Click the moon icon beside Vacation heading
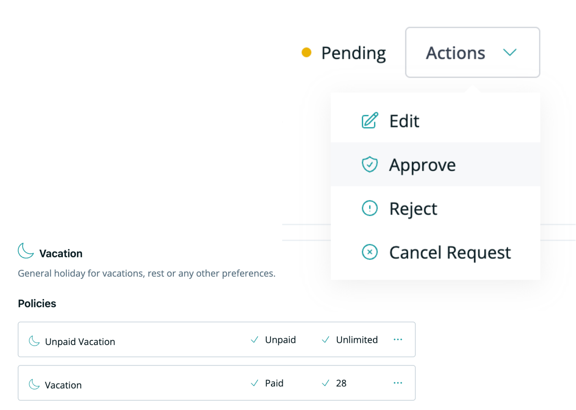 [x=26, y=251]
